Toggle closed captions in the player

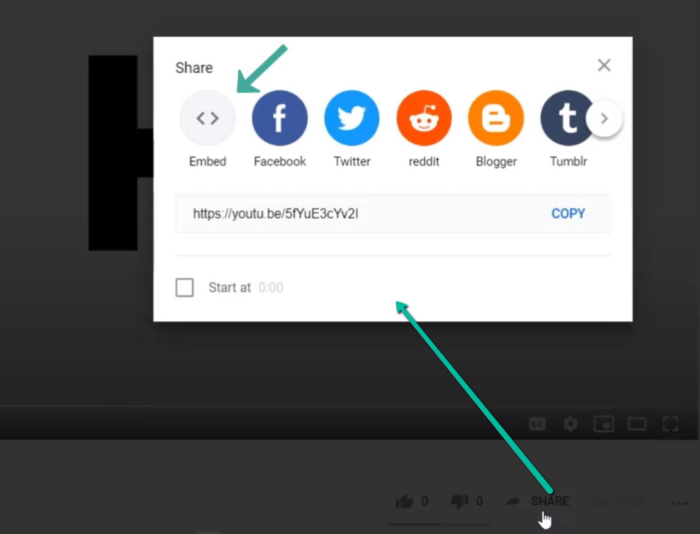pyautogui.click(x=538, y=424)
